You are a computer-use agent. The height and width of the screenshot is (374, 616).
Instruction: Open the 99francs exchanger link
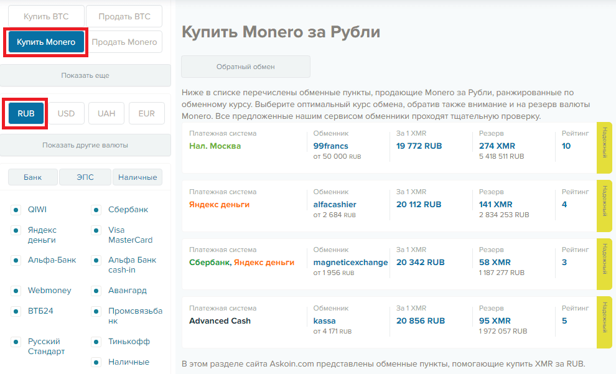coord(331,146)
